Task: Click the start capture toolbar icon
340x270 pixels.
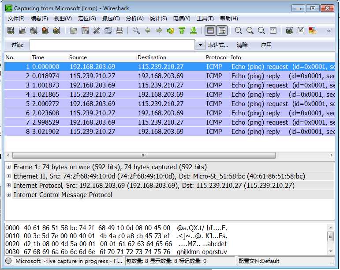Action: [34, 30]
